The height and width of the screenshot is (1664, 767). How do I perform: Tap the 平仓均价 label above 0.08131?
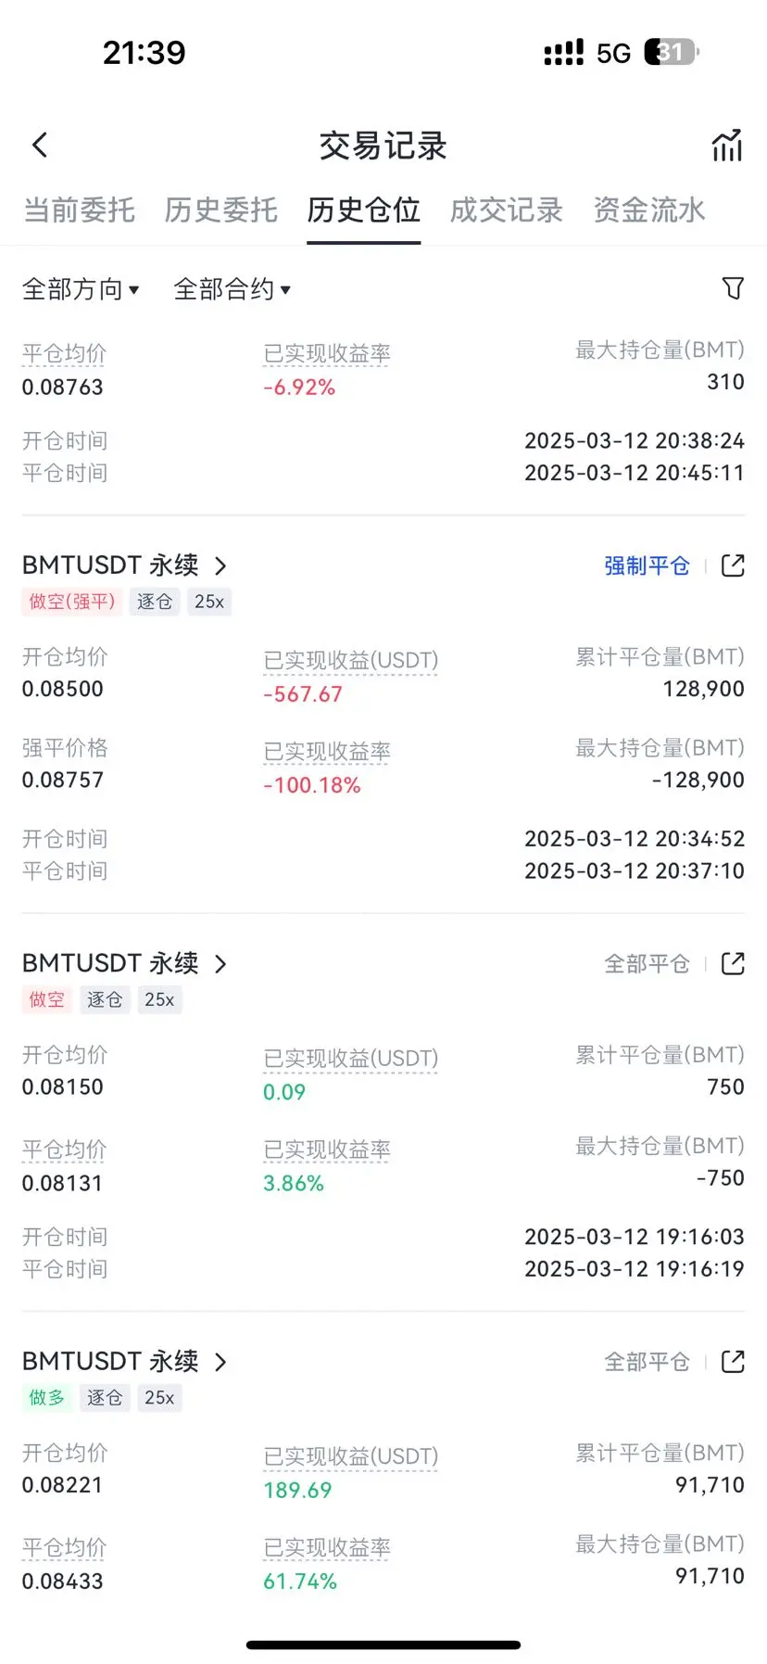[65, 1150]
